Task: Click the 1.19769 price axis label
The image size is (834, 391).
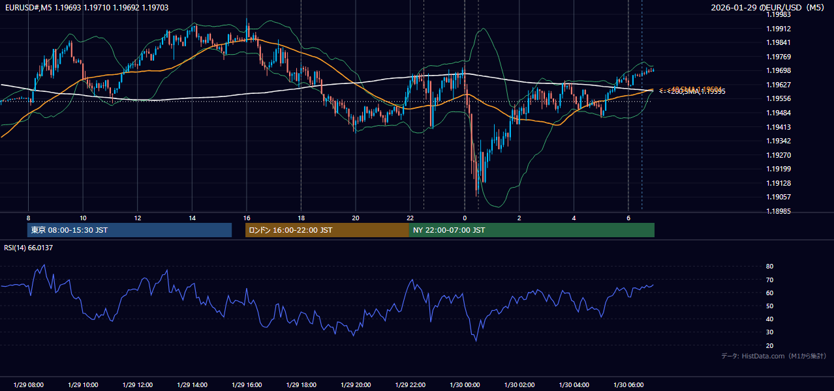Action: point(778,57)
